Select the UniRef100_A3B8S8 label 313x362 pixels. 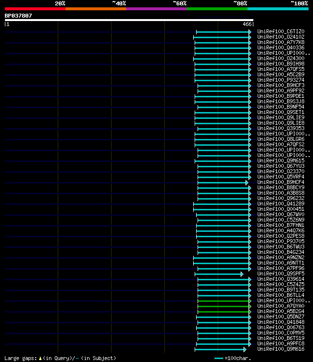(x=281, y=193)
